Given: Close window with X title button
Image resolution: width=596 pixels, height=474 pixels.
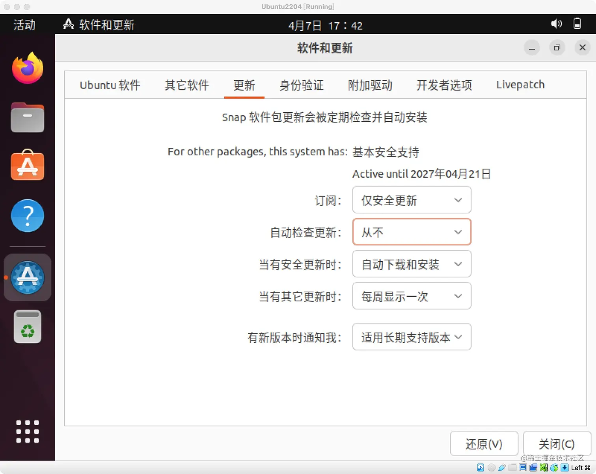Looking at the screenshot, I should (582, 48).
